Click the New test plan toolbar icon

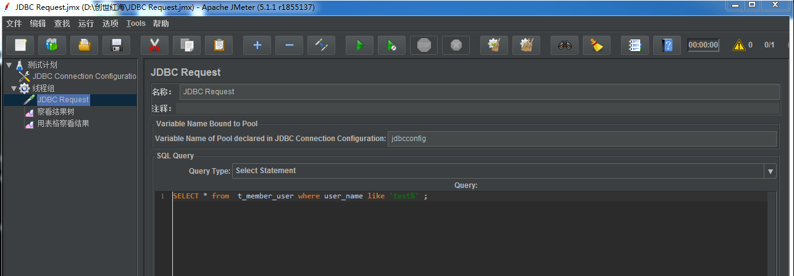(20, 45)
